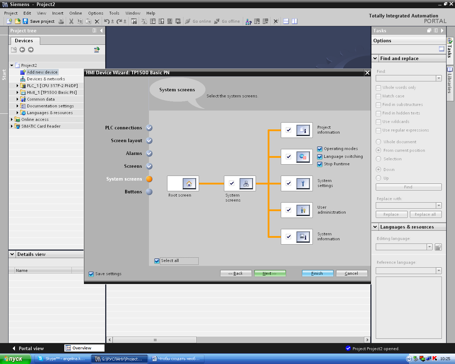
Task: Expand the PLC_1 tree node
Action: (17, 86)
